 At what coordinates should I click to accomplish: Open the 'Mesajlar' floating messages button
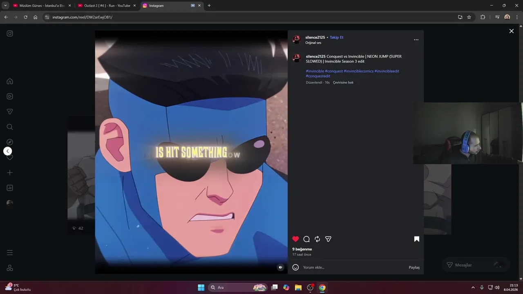(476, 265)
